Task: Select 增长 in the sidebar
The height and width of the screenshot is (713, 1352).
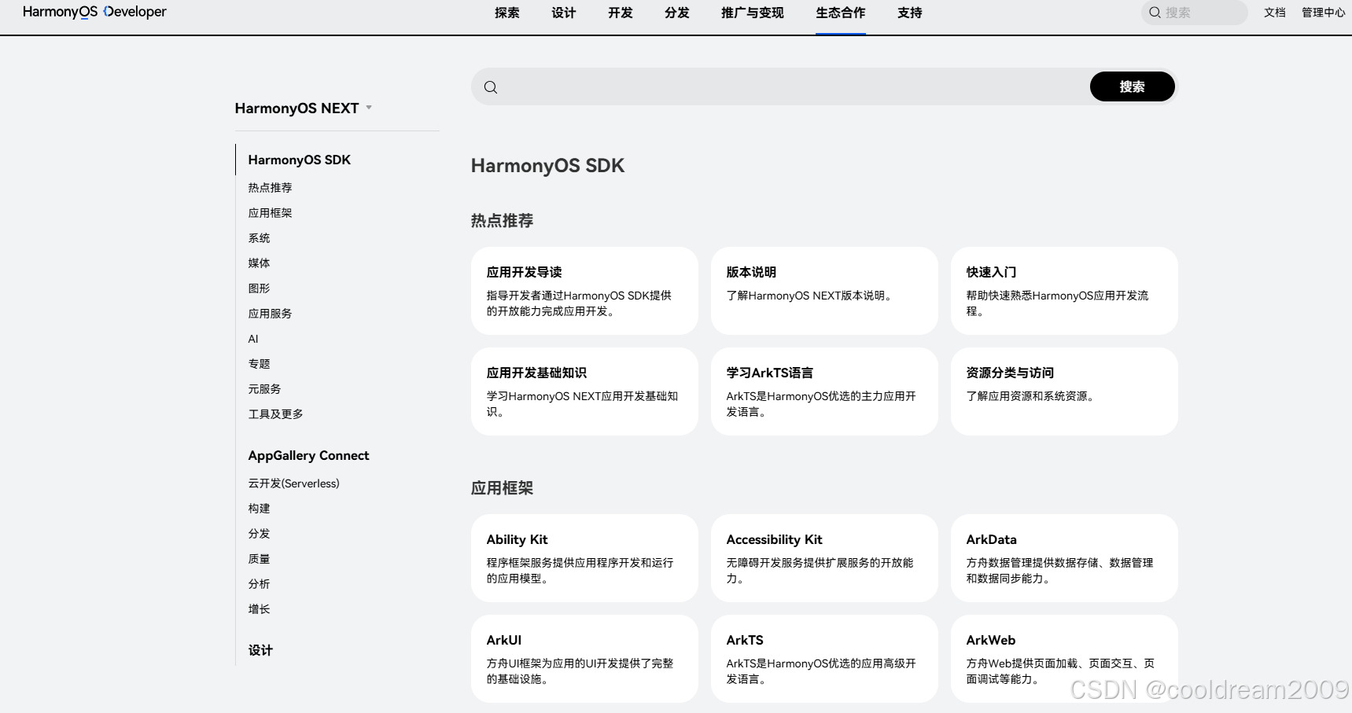Action: tap(259, 609)
